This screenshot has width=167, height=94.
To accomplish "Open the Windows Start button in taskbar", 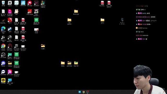I will [x=80, y=92].
